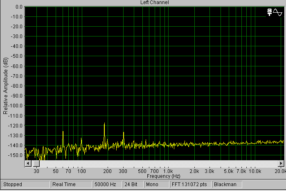Click the sine wave icon on the plot

tap(278, 12)
